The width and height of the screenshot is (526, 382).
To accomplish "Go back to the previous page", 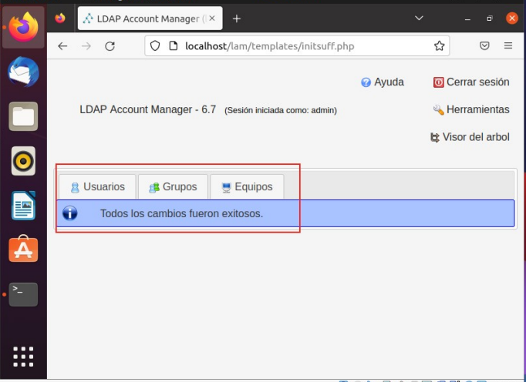I will click(62, 46).
